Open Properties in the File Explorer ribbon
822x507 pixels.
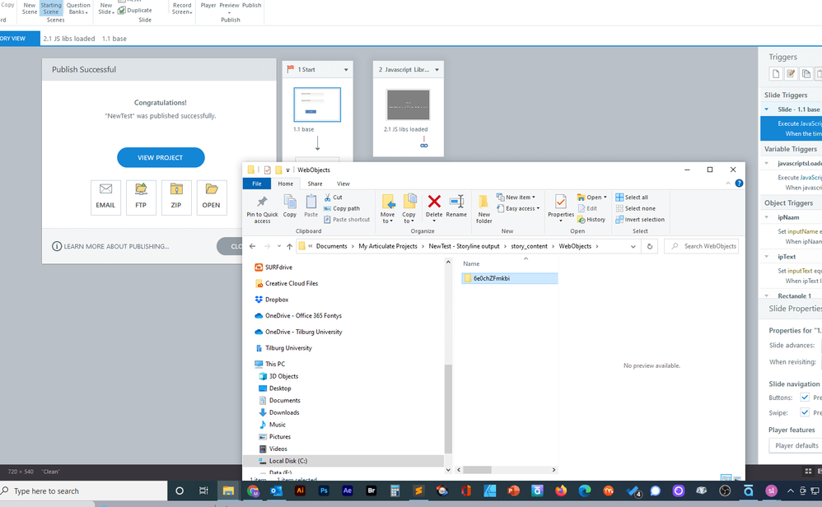(561, 206)
